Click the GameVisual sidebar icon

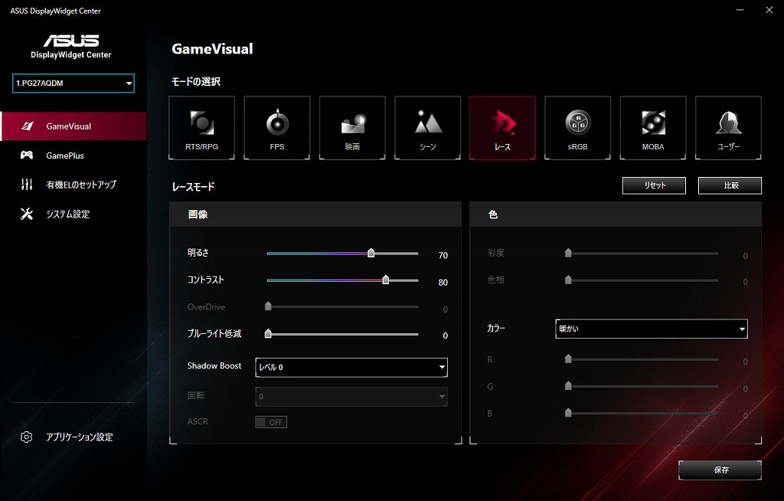point(28,126)
